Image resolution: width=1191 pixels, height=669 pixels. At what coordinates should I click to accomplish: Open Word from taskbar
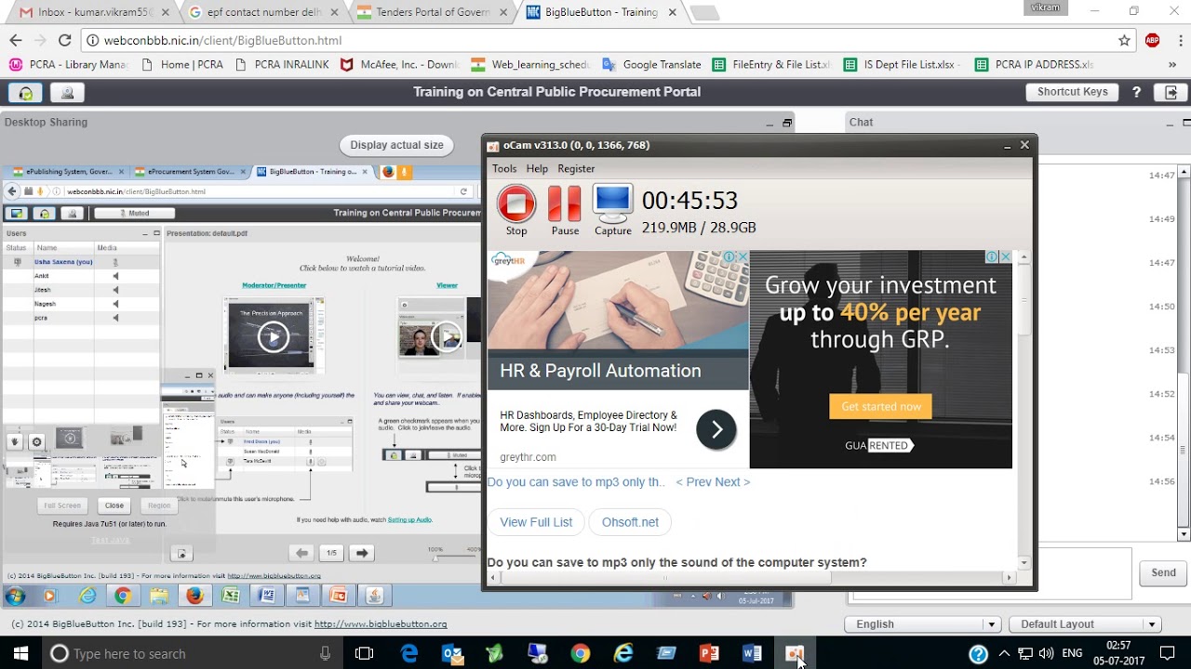point(752,654)
